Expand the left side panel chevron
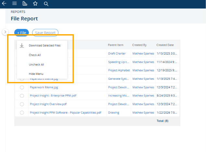Screen dimensions: 206x152 [x=5, y=32]
